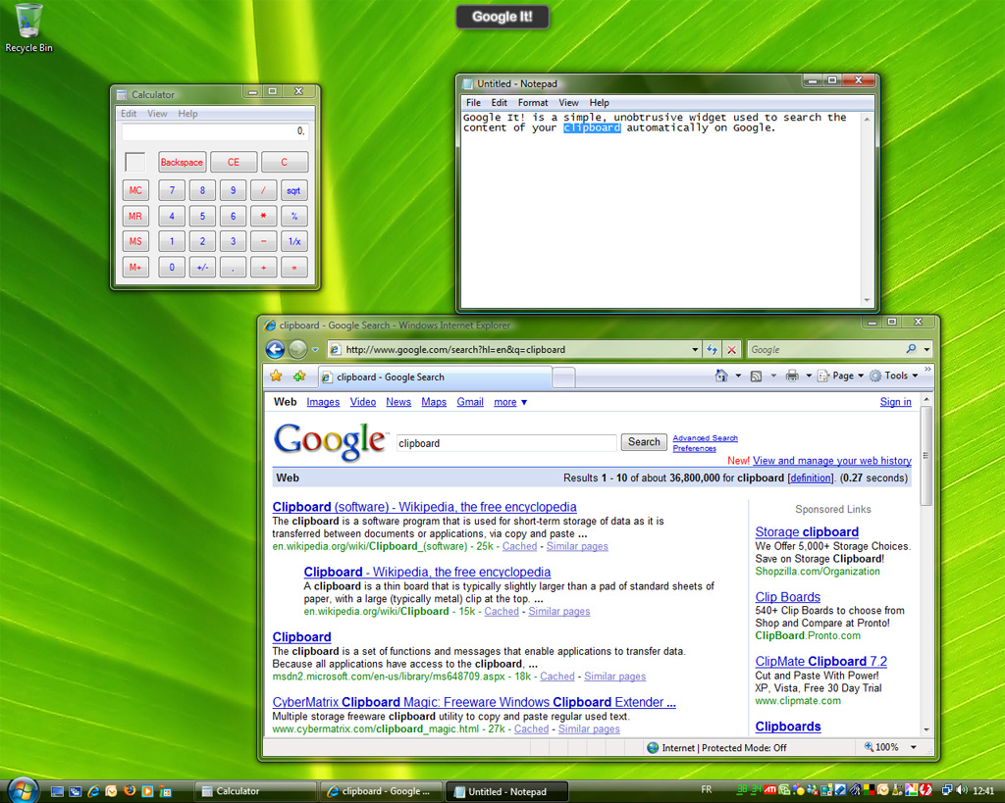Click the Sign in link
Viewport: 1005px width, 803px height.
point(895,402)
